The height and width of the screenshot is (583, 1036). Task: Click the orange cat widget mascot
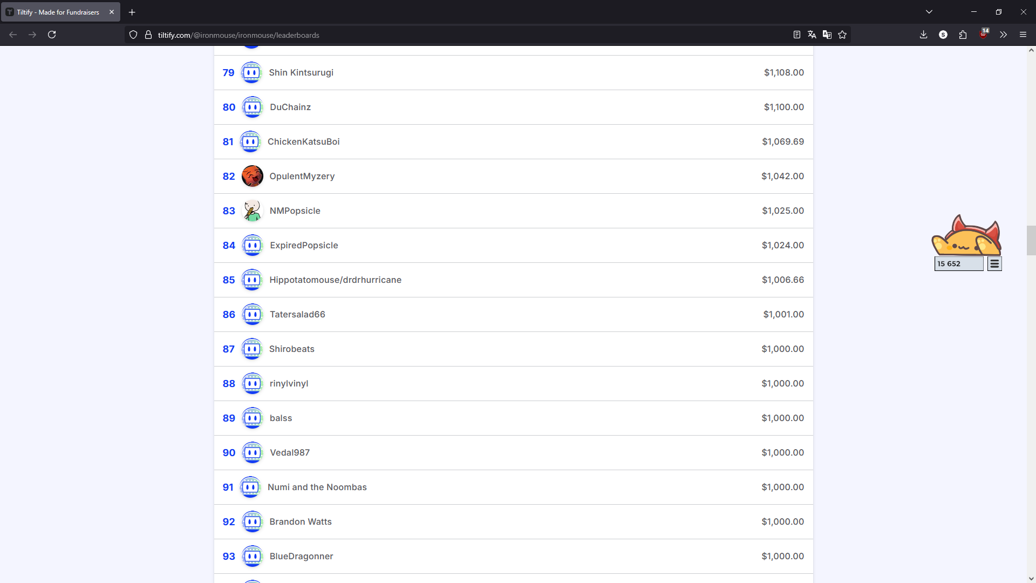click(966, 235)
